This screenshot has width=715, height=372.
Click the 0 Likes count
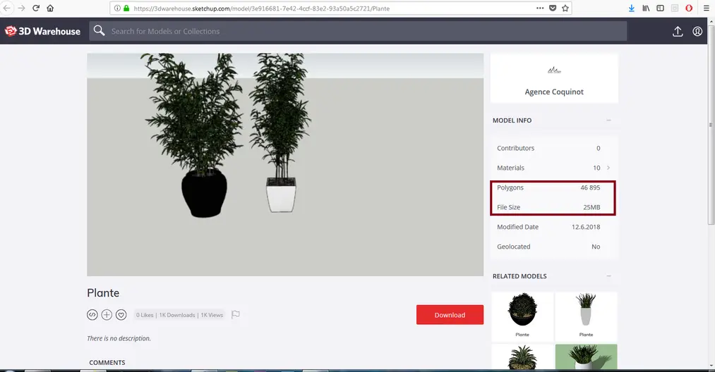click(x=145, y=315)
